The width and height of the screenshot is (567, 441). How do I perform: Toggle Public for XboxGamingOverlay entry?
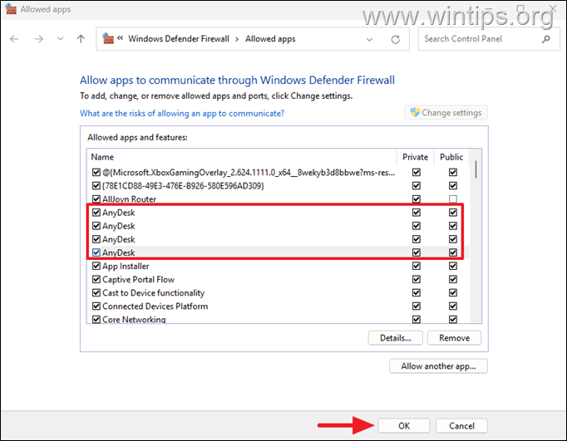click(x=453, y=172)
